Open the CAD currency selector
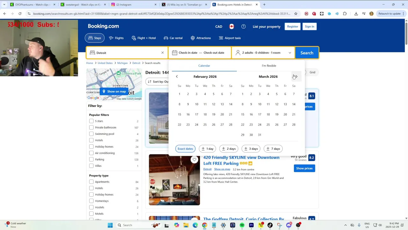 click(x=219, y=27)
